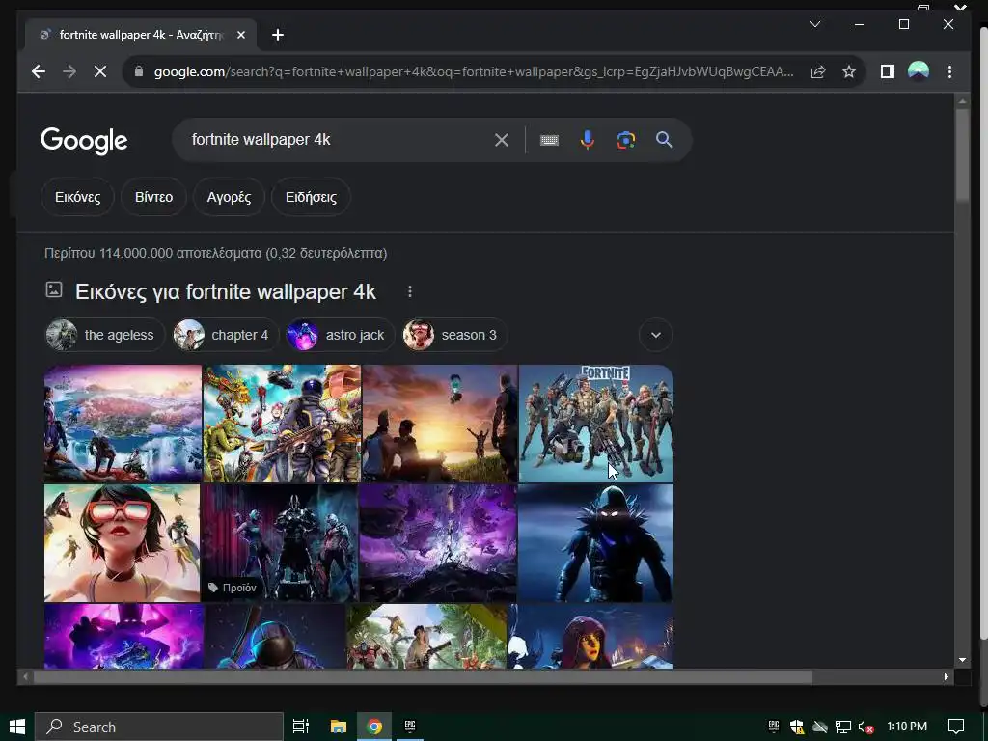Open the Chrome three-dot menu

pos(949,71)
